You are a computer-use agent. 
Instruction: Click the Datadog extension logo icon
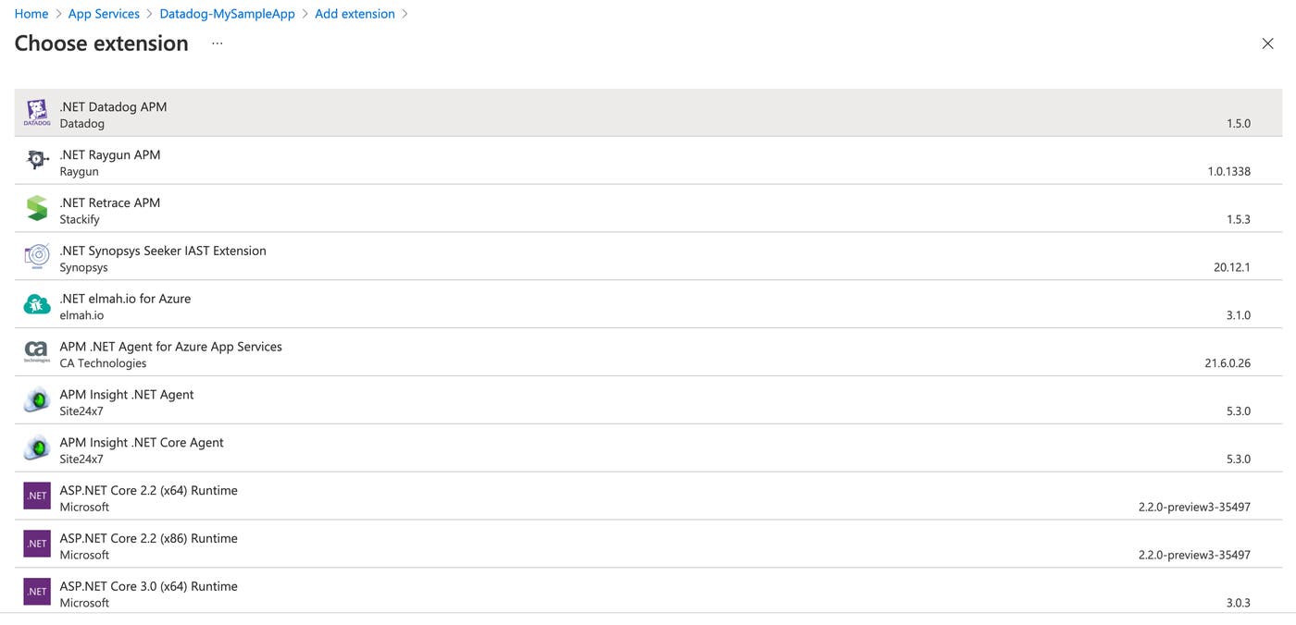(37, 113)
